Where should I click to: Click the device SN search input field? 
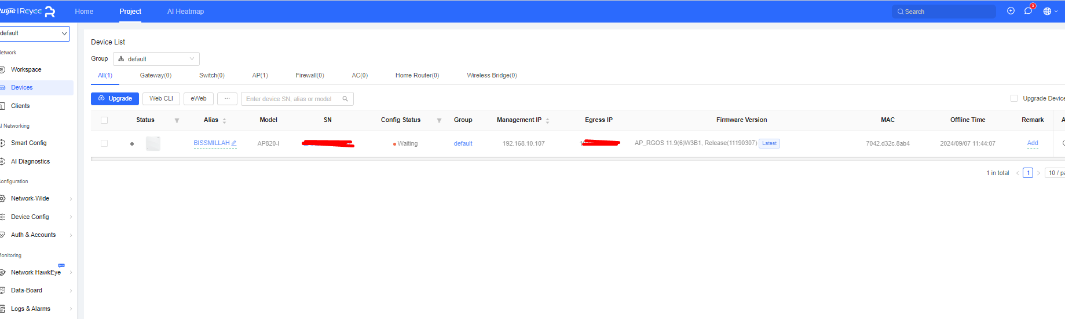(292, 99)
